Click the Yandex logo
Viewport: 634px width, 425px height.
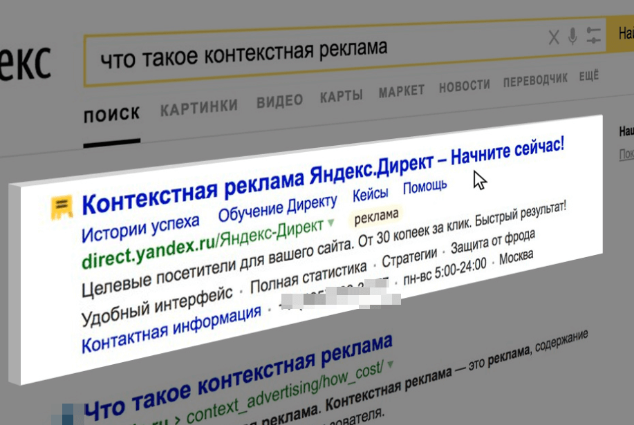(x=25, y=62)
